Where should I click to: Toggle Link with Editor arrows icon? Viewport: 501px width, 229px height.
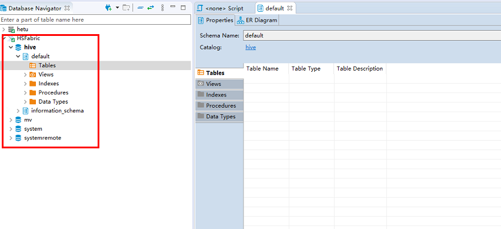(151, 8)
